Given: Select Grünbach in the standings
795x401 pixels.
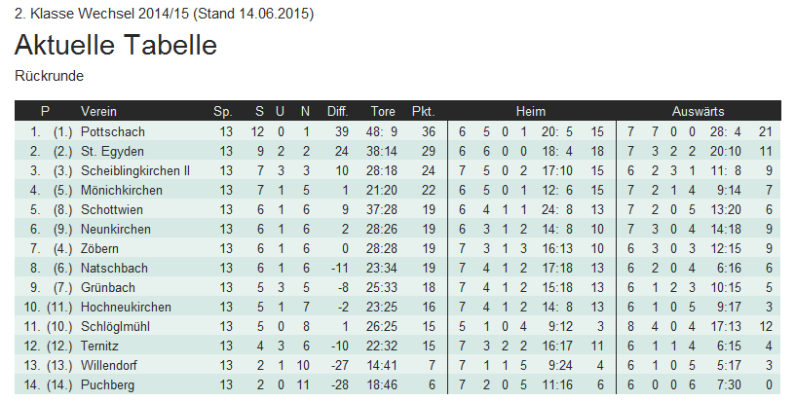Looking at the screenshot, I should point(108,287).
